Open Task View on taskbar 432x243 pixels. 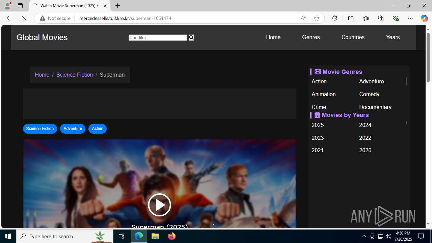coord(122,236)
